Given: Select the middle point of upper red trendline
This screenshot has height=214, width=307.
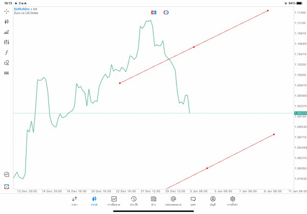Looking at the screenshot, I should click(194, 47).
